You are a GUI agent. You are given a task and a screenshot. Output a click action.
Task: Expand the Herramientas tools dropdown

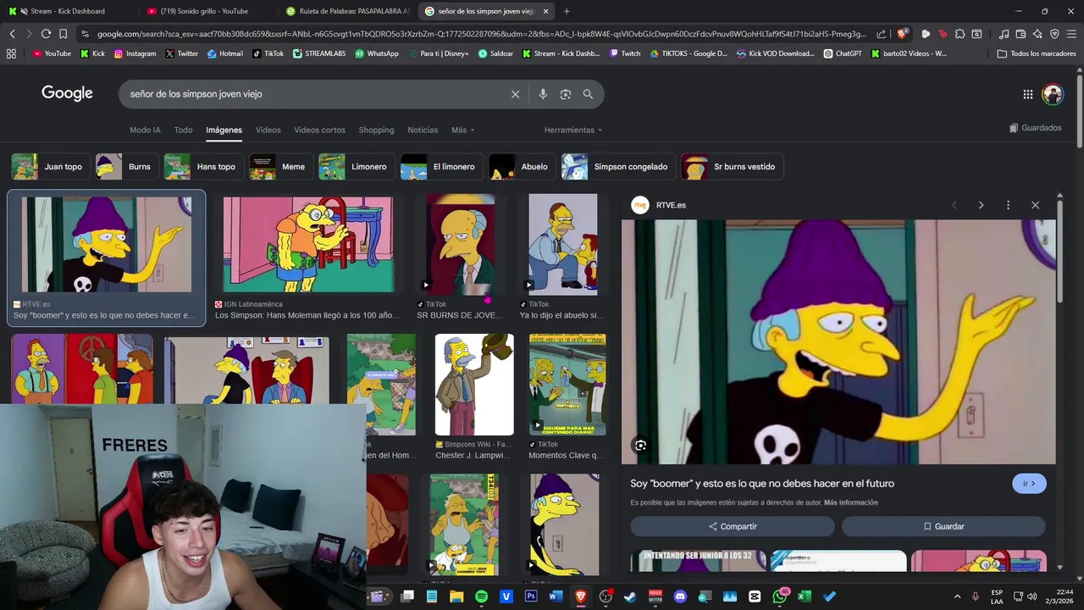coord(573,130)
